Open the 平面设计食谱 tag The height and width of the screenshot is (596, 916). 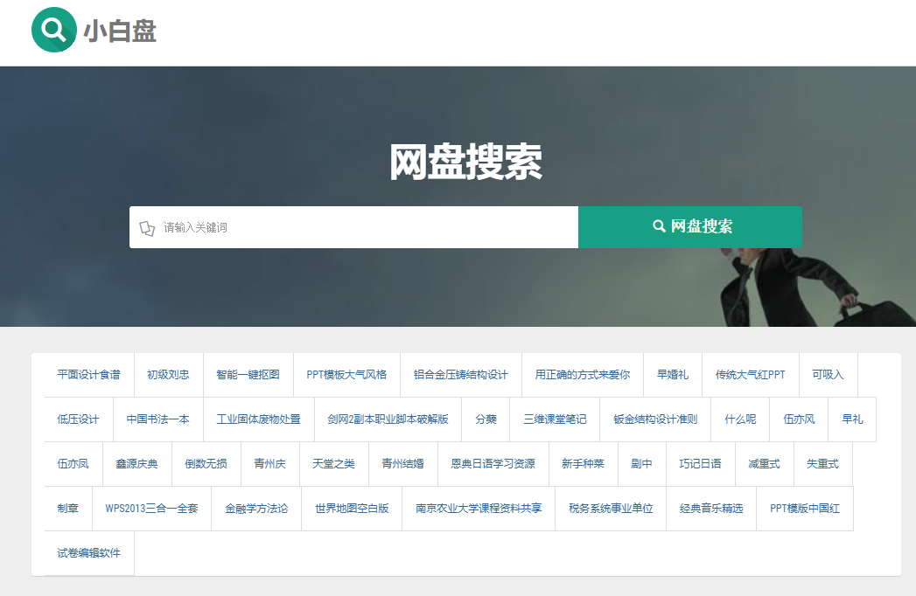pos(88,375)
